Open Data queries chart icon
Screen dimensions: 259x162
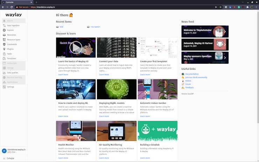pos(4,73)
